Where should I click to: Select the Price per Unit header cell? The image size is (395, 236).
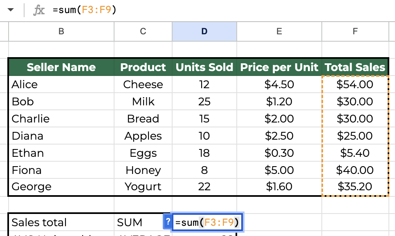pos(279,67)
